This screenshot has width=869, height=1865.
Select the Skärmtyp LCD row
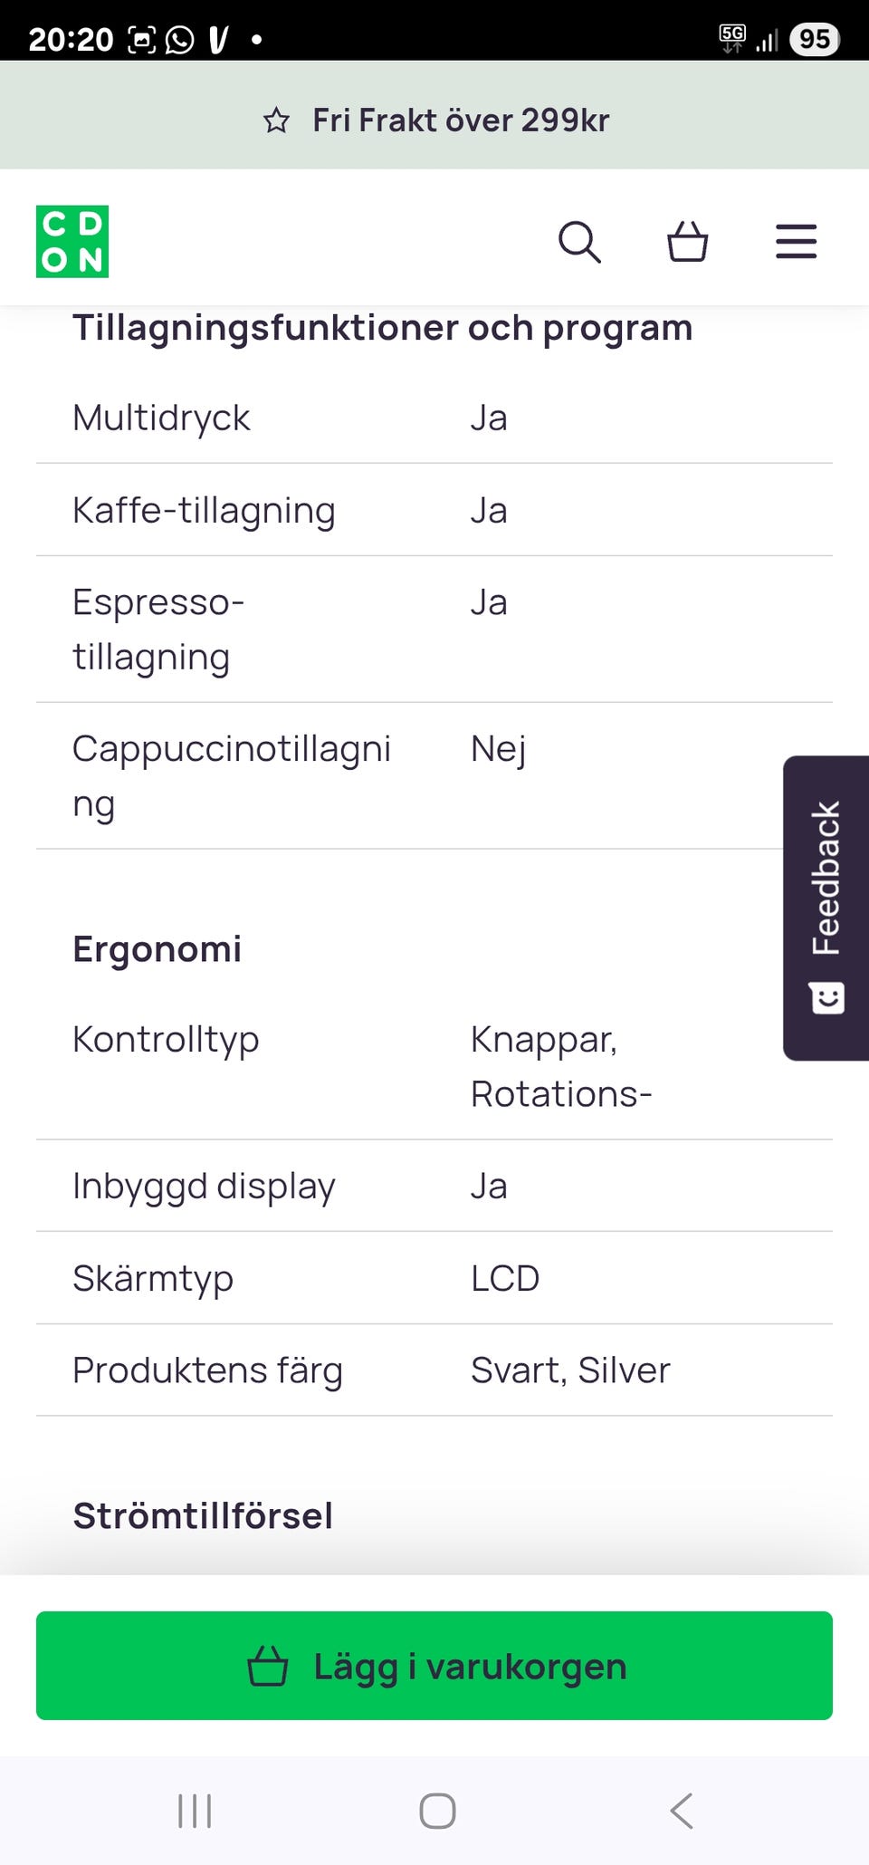click(434, 1278)
